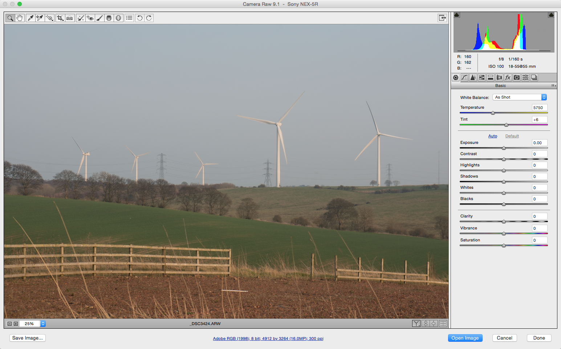Switch to the Detail sharpening tab

pyautogui.click(x=473, y=78)
